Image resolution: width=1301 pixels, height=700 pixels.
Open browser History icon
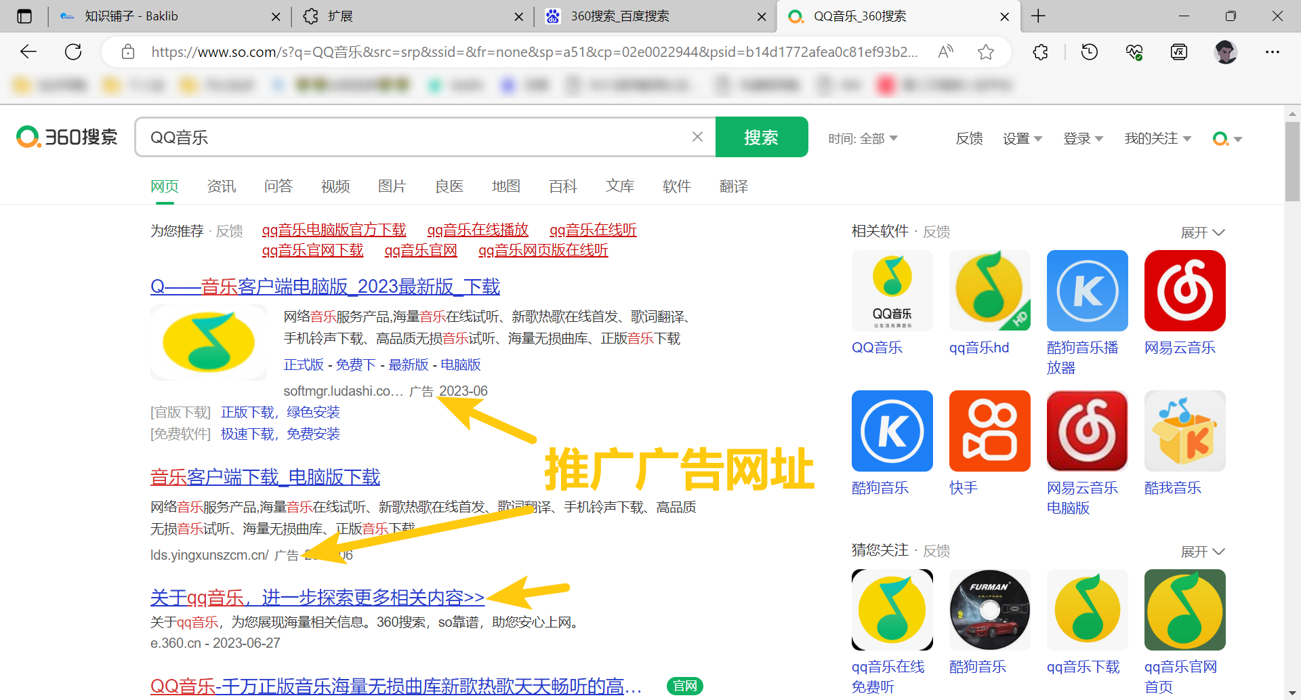click(x=1090, y=52)
